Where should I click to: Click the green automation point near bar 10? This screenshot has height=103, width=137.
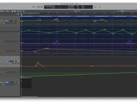[x=104, y=29]
